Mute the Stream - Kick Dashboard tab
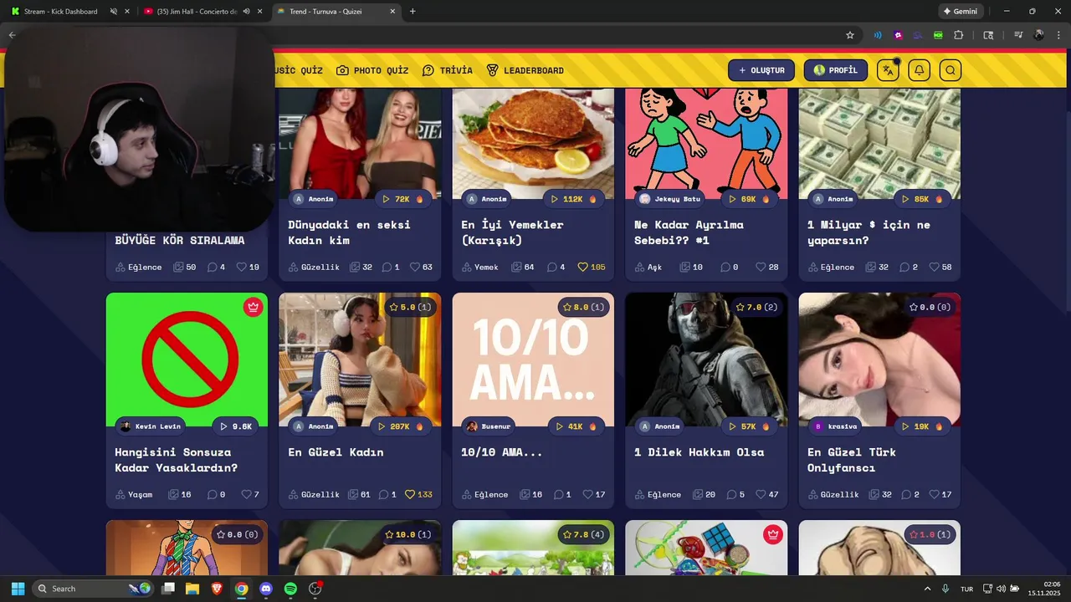Viewport: 1071px width, 602px height. (113, 11)
